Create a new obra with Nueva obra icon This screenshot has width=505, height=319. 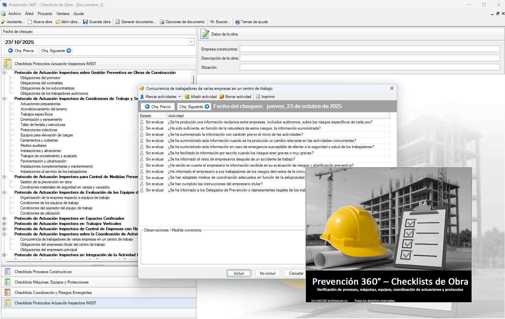pos(40,22)
